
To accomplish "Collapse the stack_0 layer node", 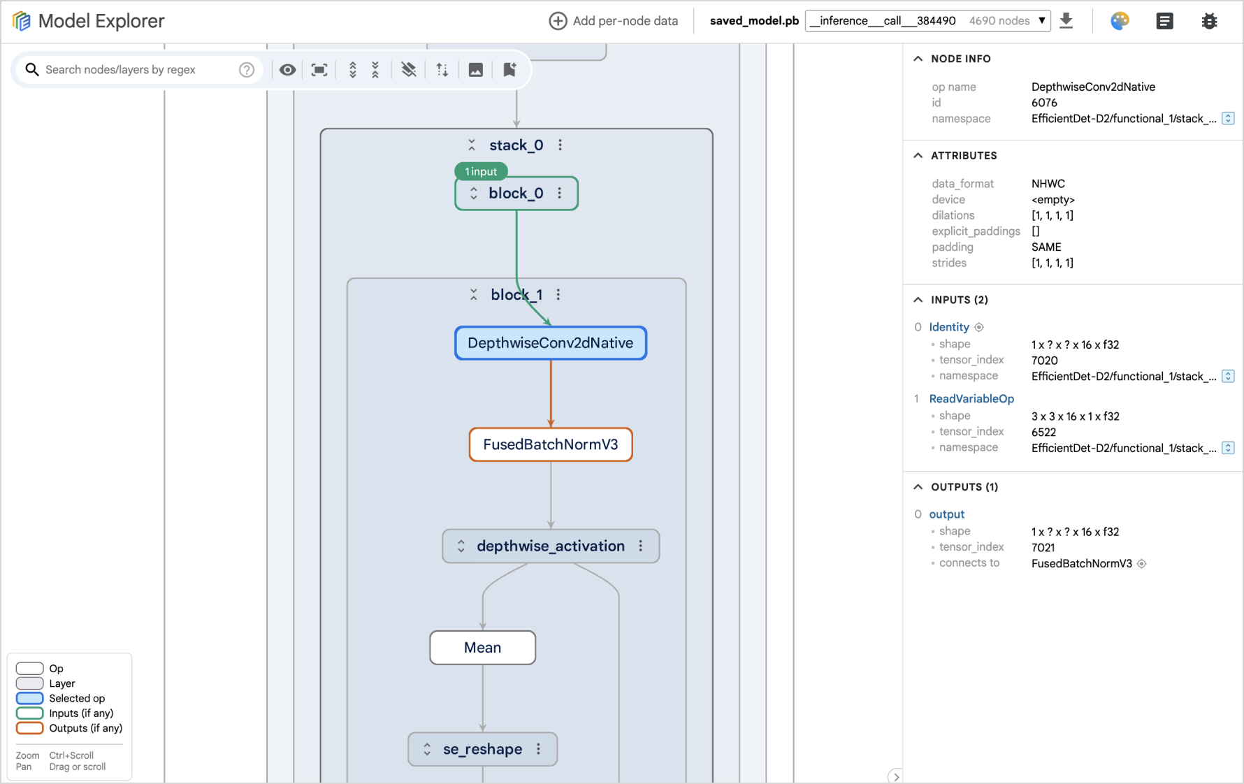I will pyautogui.click(x=472, y=145).
